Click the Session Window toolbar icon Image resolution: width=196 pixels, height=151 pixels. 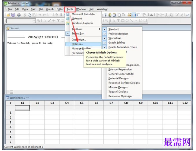[x=129, y=15]
